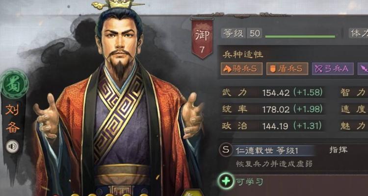Click the green level experience bar

click(x=300, y=37)
